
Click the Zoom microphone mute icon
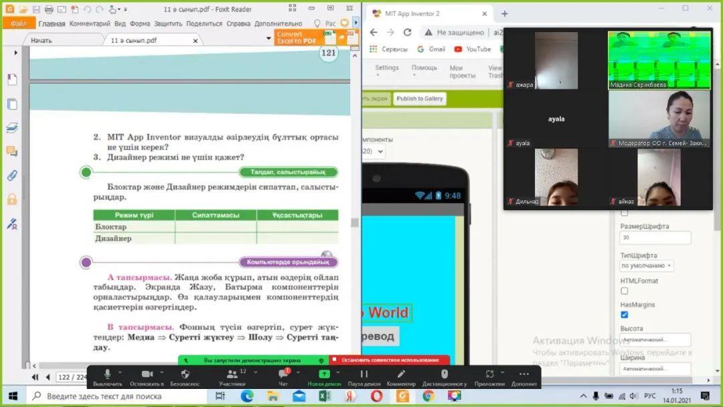pyautogui.click(x=107, y=374)
